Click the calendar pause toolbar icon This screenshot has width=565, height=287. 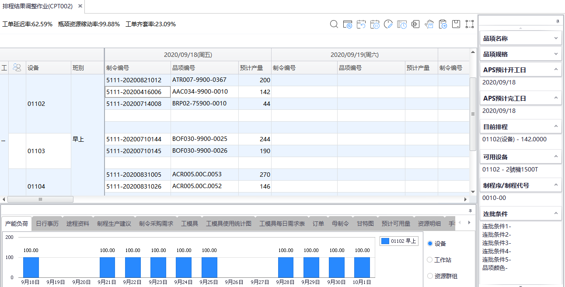pos(375,24)
